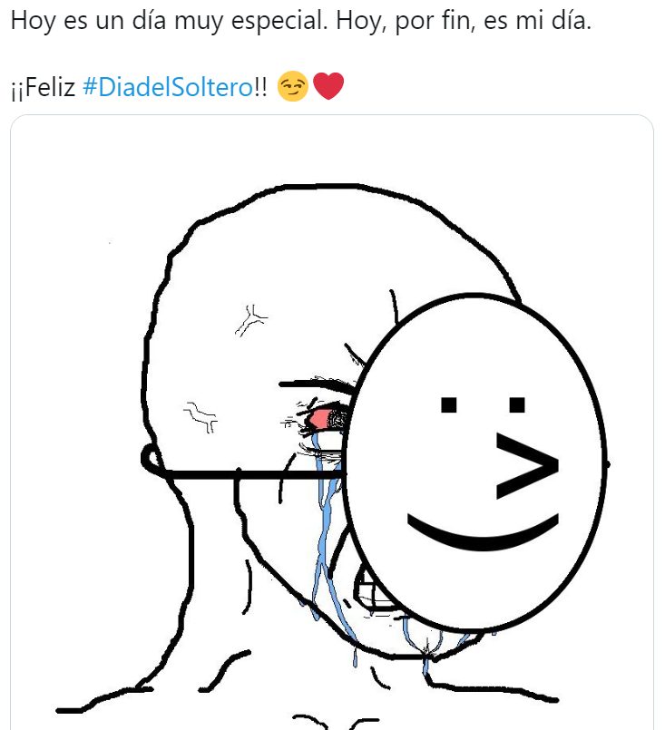
Task: Click the text "es mi día."
Action: pyautogui.click(x=537, y=21)
